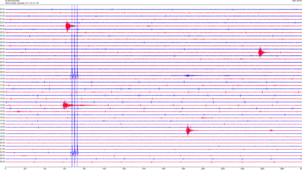Select the 05:00 trace time label
Image resolution: width=302 pixels, height=170 pixels.
click(3, 42)
